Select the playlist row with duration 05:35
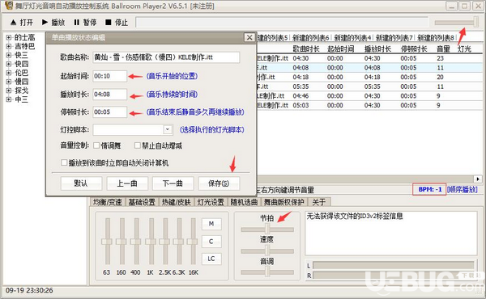Viewport: 486px width, 299px height. point(370,86)
